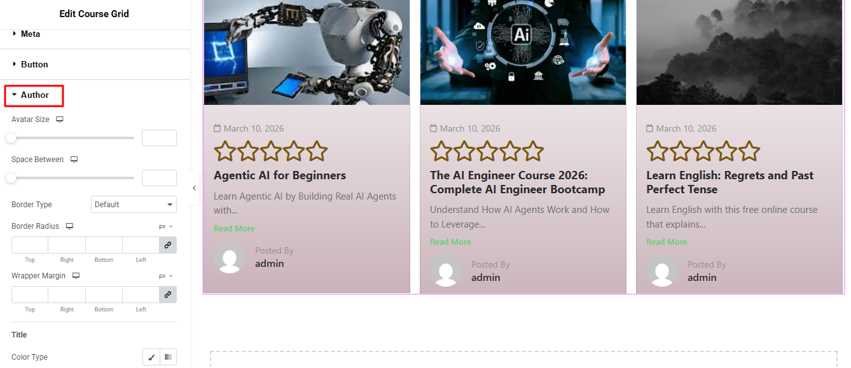The image size is (851, 368).
Task: Open the Wrapper Margin px unit dropdown
Action: 165,276
